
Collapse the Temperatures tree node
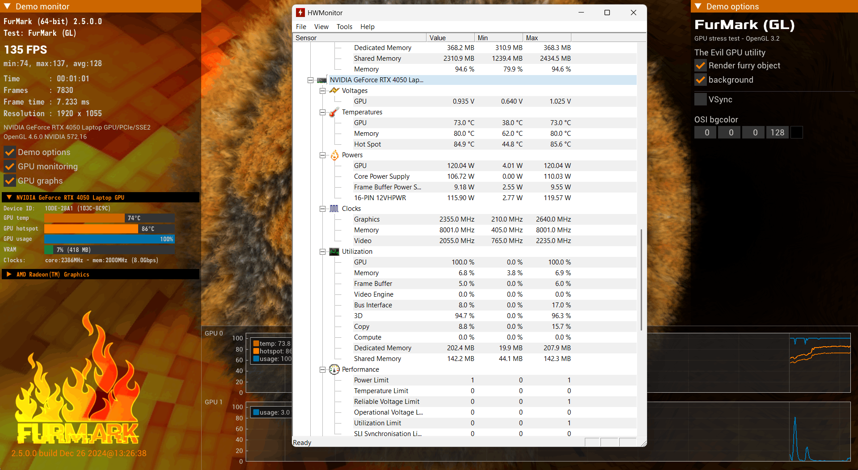pyautogui.click(x=322, y=112)
